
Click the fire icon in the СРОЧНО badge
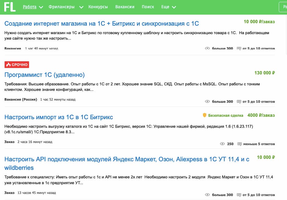[x=8, y=64]
